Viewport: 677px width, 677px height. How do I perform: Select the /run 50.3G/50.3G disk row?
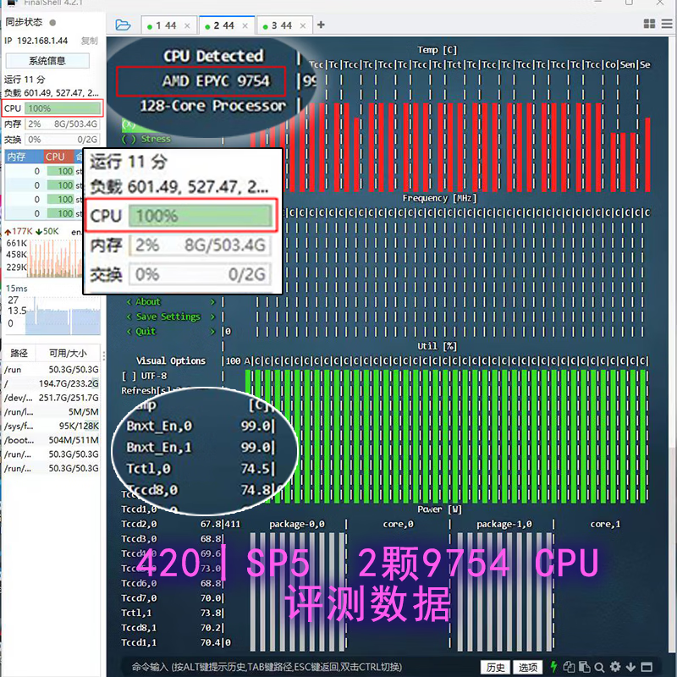(x=52, y=370)
